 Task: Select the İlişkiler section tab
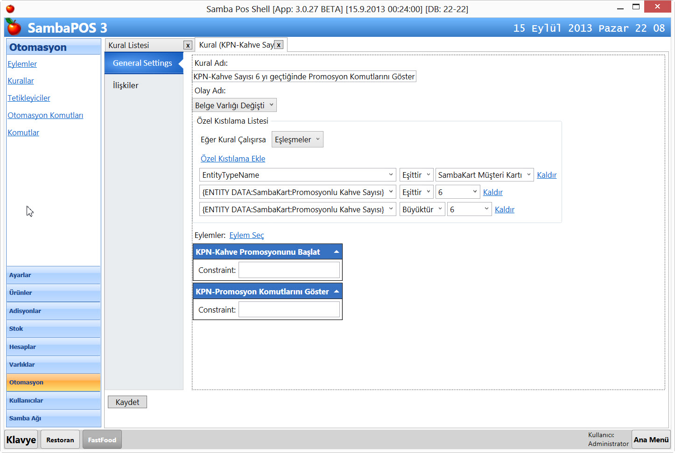[x=126, y=85]
